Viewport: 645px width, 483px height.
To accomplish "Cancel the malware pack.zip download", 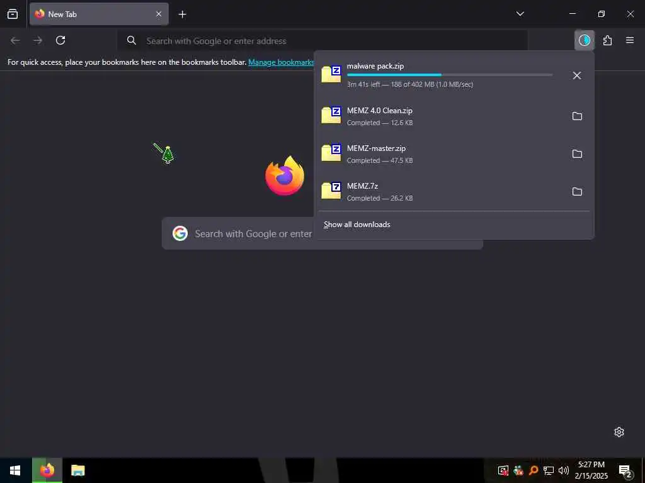I will pos(577,75).
